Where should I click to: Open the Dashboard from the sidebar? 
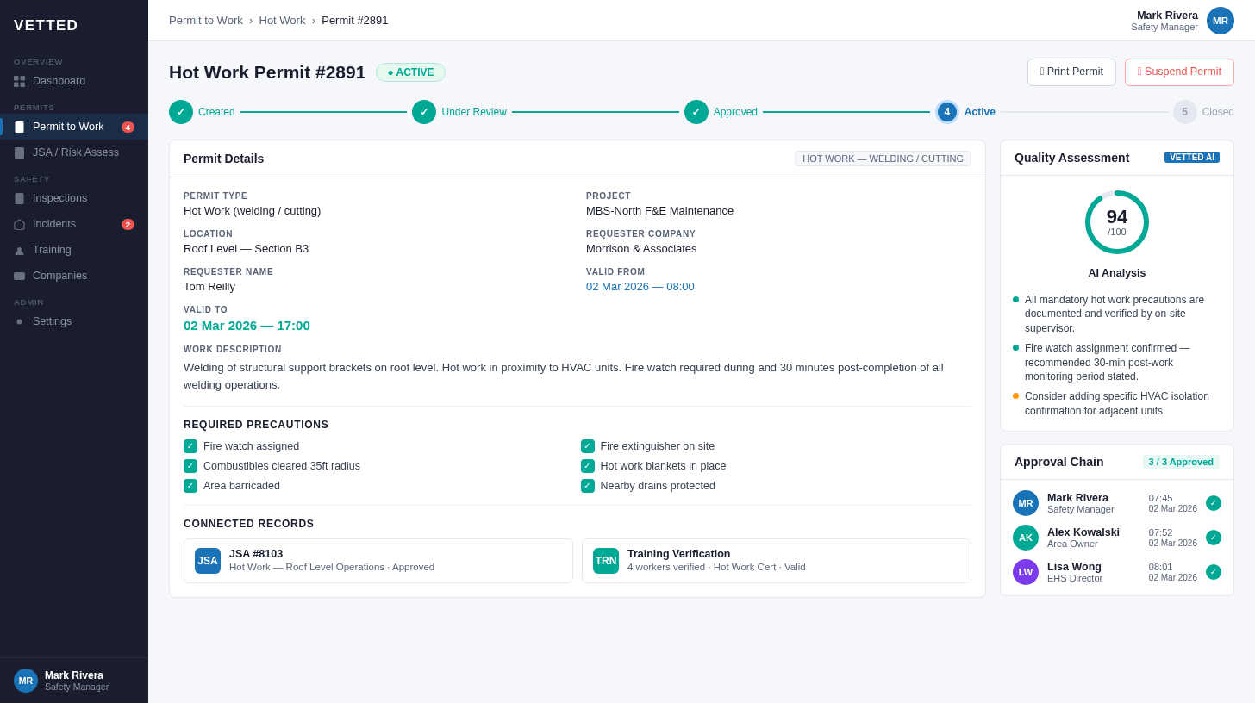[59, 80]
